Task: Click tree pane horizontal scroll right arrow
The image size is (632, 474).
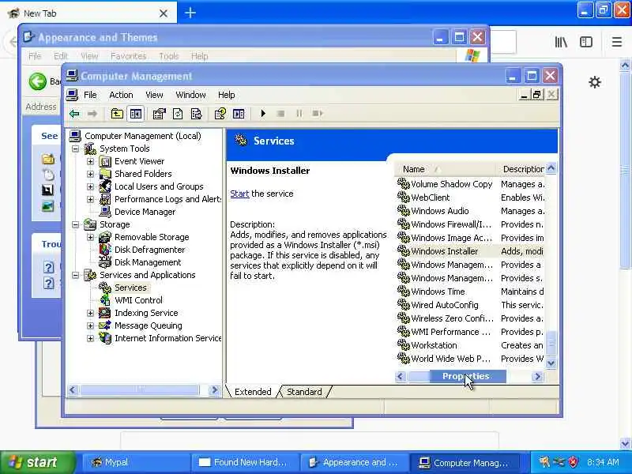Action: (x=214, y=389)
